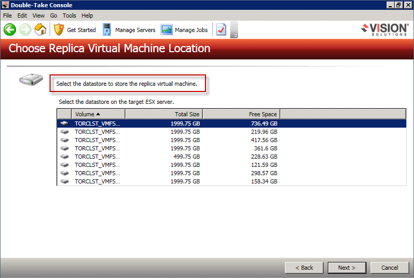The width and height of the screenshot is (414, 278).
Task: Minimize the Double-Take Console window
Action: click(390, 5)
